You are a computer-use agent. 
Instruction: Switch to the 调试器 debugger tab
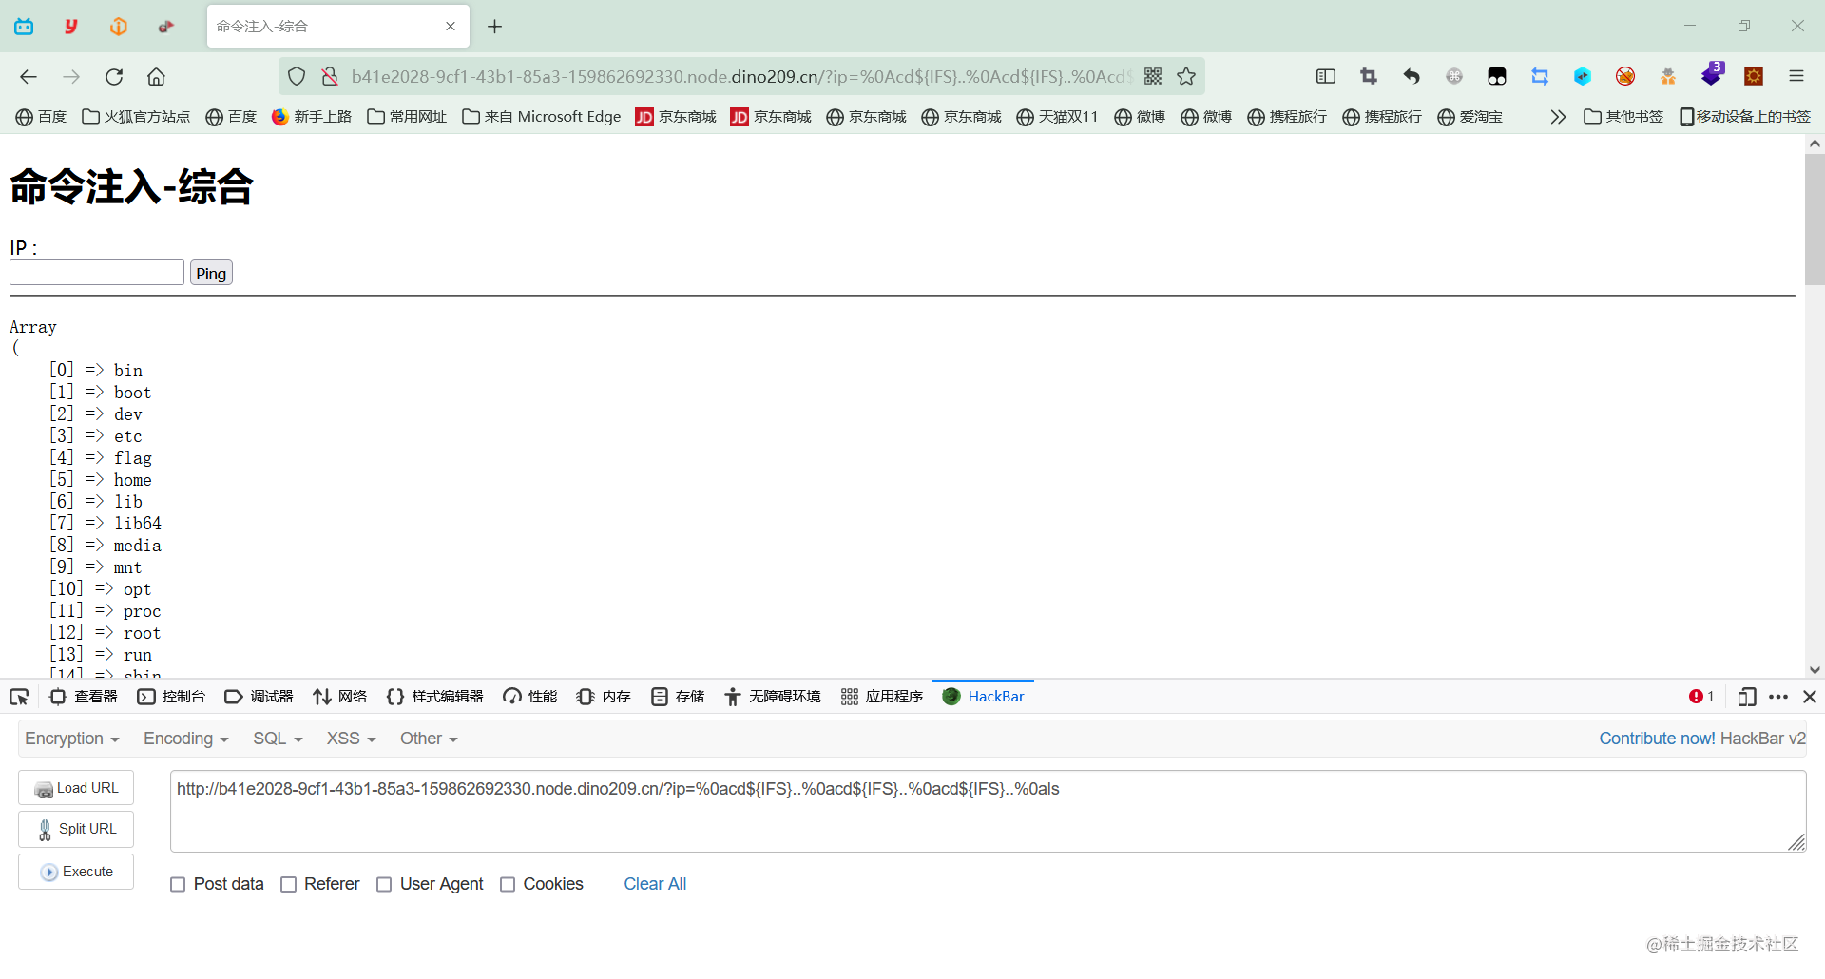[x=259, y=697]
